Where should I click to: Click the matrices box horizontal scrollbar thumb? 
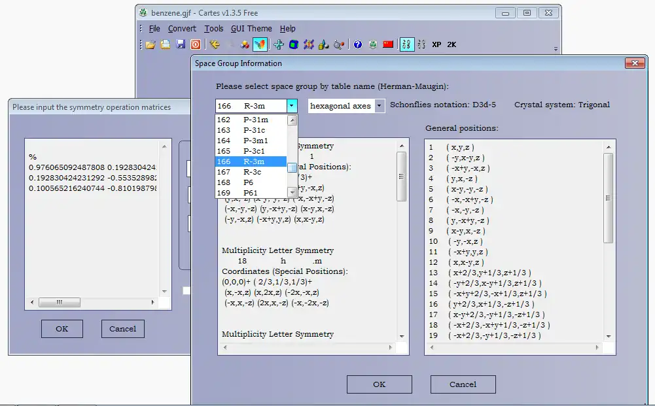pos(60,302)
